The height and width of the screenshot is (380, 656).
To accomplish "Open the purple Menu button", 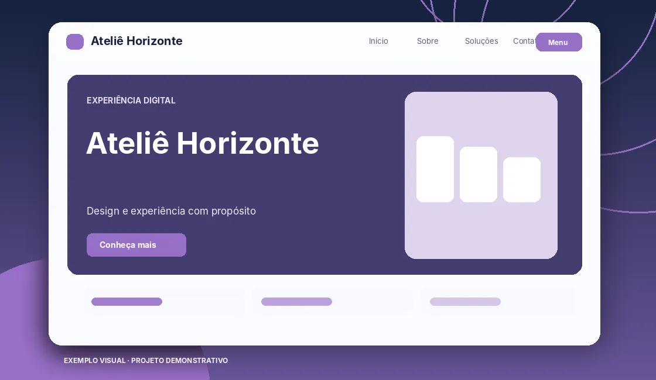I will click(559, 42).
